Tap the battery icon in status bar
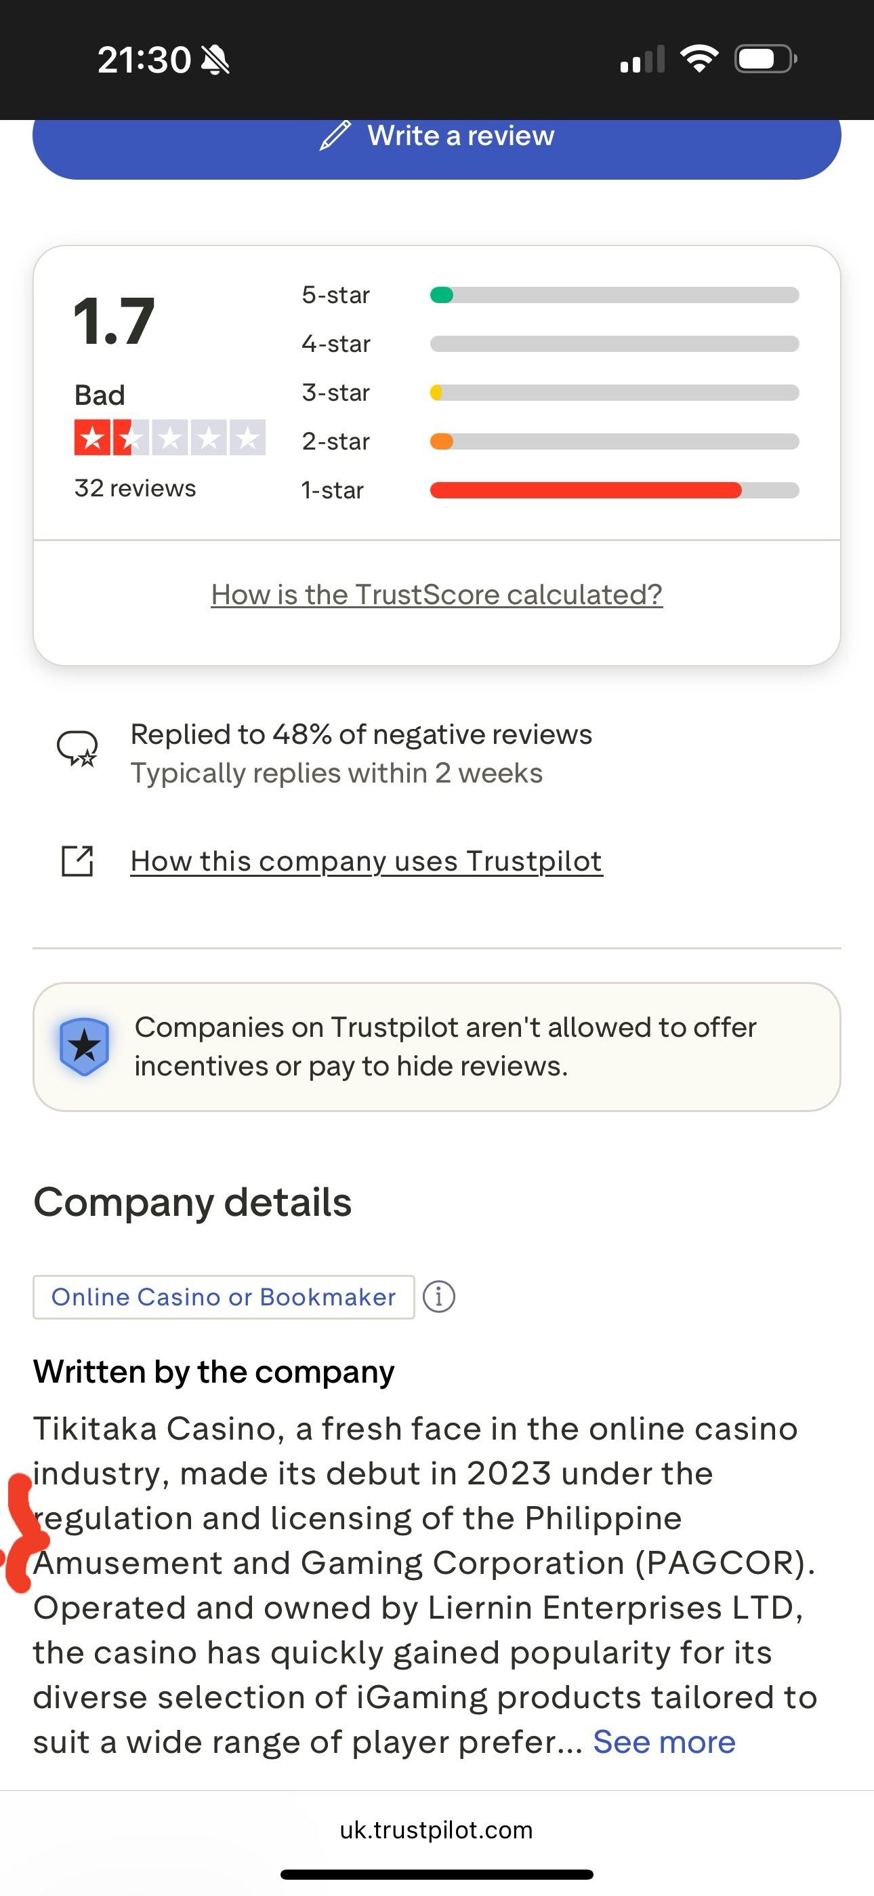Screen dimensions: 874x1896 (x=765, y=59)
